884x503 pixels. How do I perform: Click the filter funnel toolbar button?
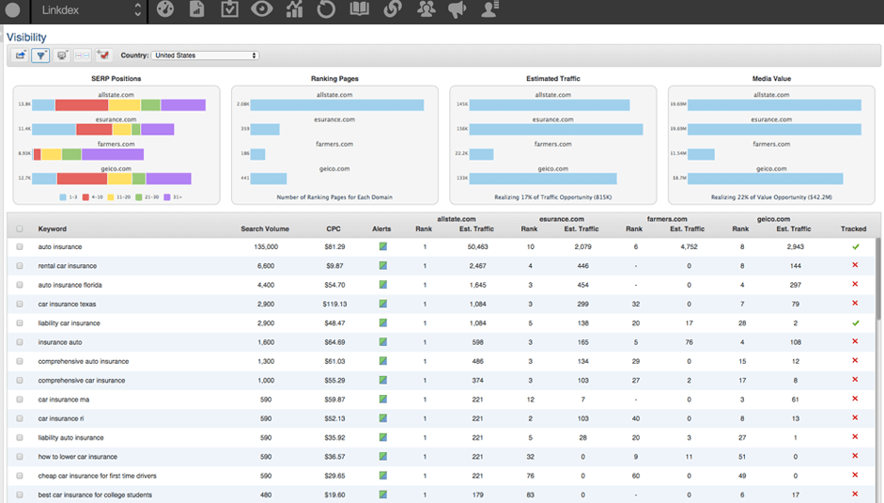click(40, 55)
